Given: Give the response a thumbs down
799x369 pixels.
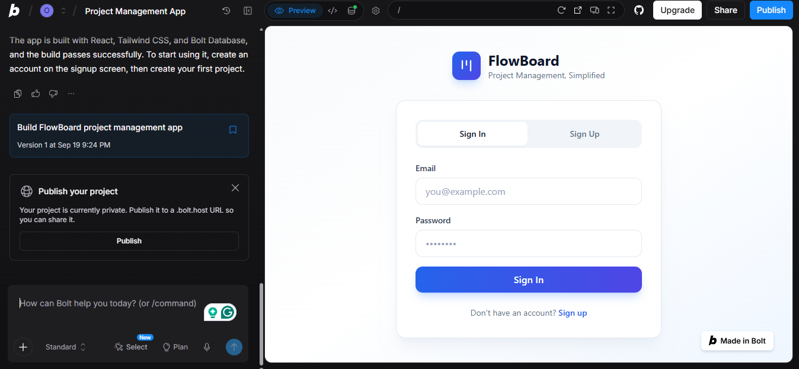Looking at the screenshot, I should tap(53, 94).
